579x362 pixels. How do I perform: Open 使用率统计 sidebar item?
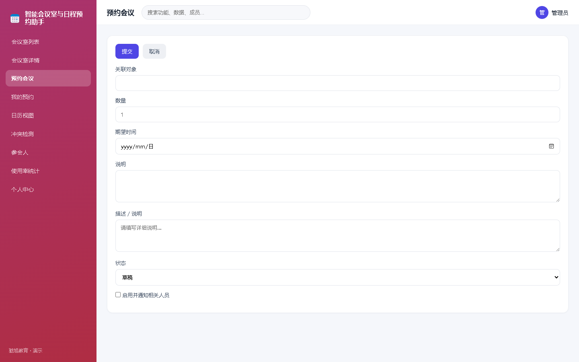pos(48,171)
